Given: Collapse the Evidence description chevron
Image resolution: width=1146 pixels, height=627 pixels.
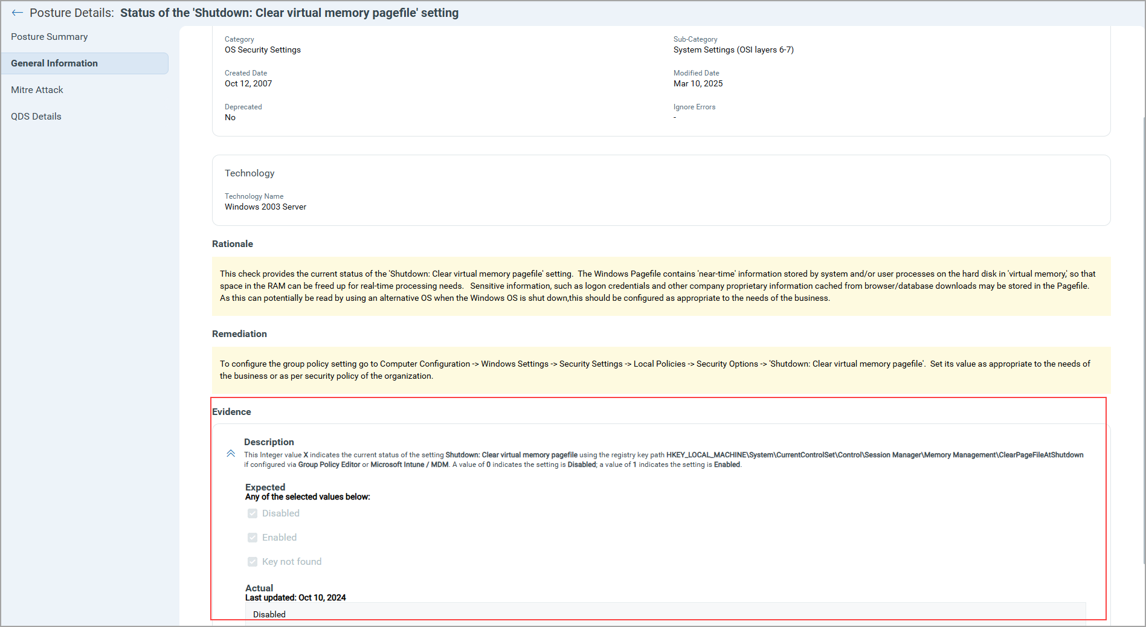Looking at the screenshot, I should click(x=231, y=454).
